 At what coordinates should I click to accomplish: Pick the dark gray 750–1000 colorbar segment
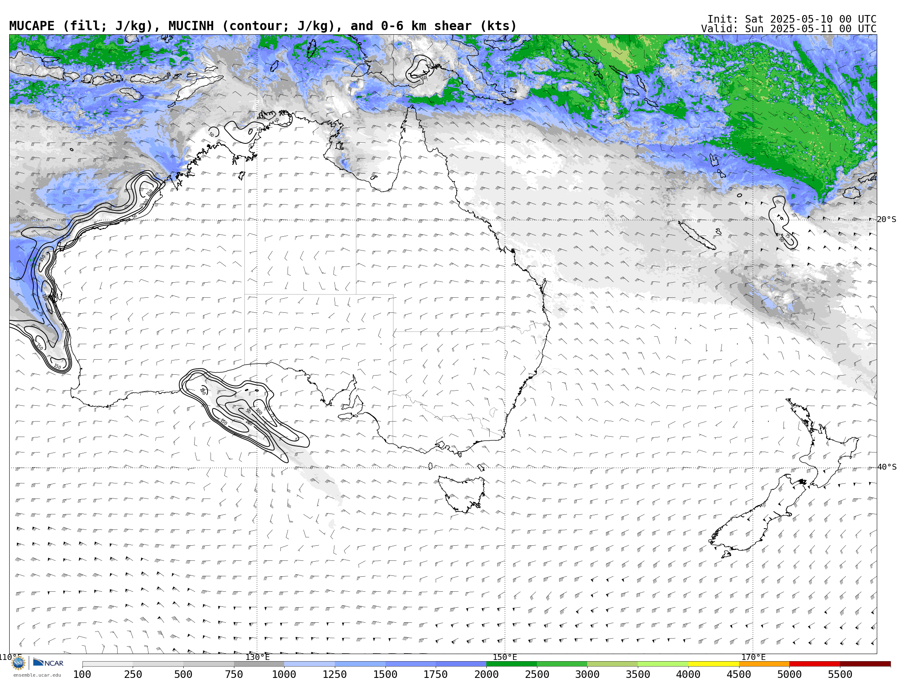point(259,664)
